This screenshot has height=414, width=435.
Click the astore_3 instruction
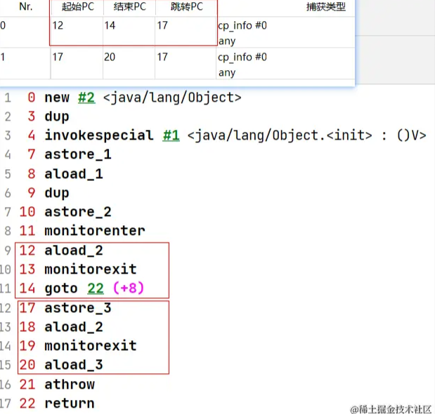point(78,308)
